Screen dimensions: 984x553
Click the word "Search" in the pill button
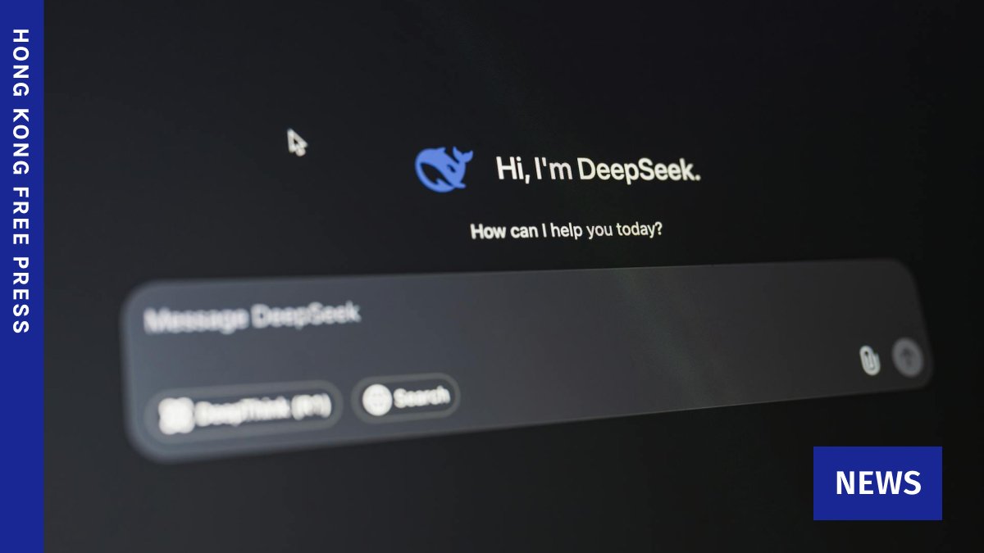click(x=421, y=398)
